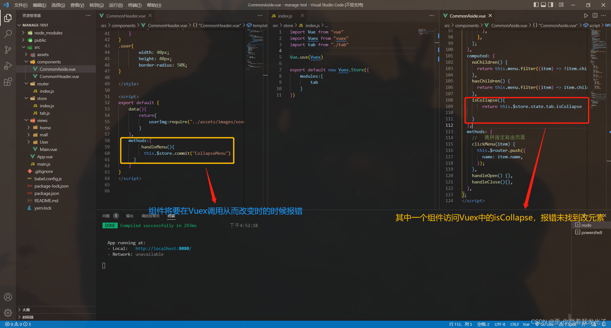Image resolution: width=611 pixels, height=328 pixels.
Task: Toggle bottom panel visibility
Action: pos(544,5)
